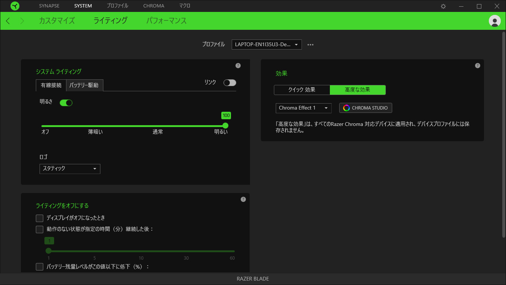The height and width of the screenshot is (285, 506).
Task: Click the 60 minute mark on idle slider
Action: [232, 258]
